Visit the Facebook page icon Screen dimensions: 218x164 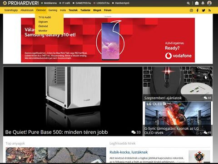pos(198,10)
